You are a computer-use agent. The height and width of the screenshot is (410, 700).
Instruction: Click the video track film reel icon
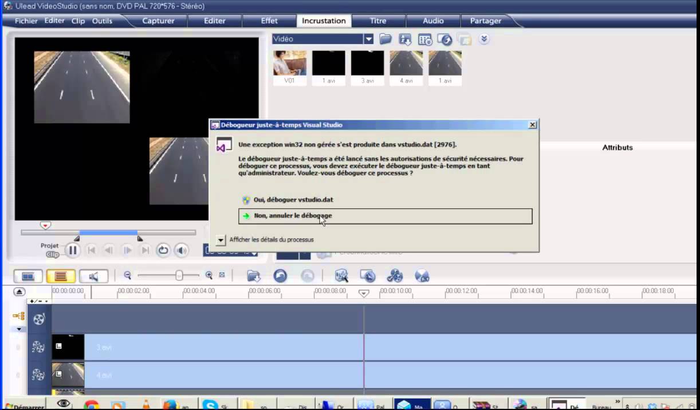click(x=38, y=319)
